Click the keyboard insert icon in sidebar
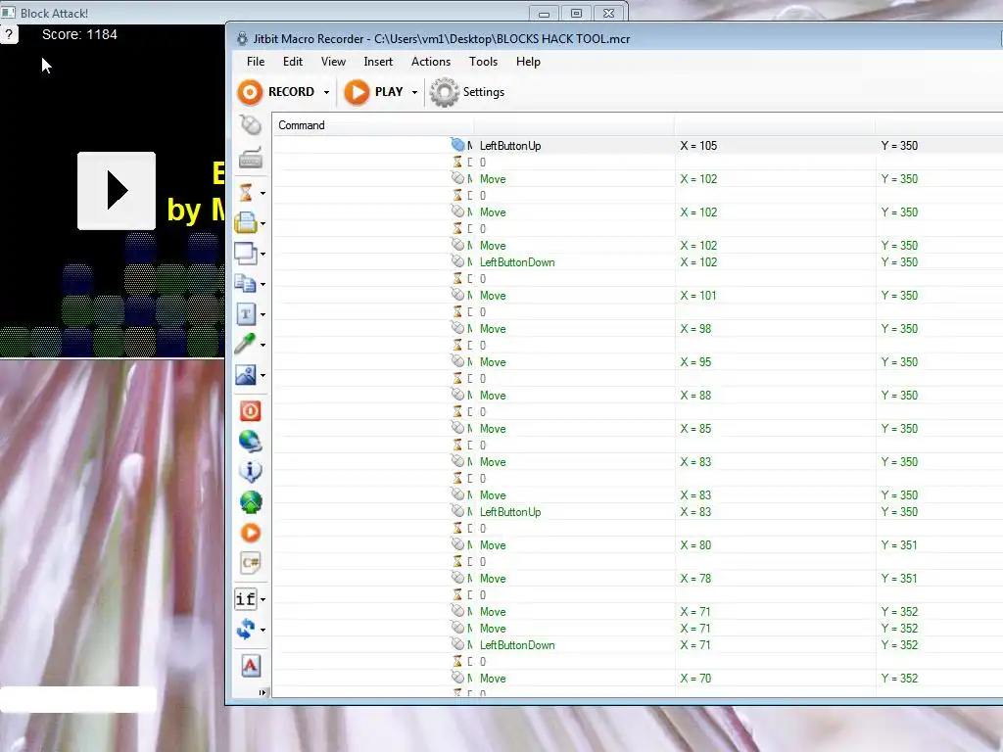Screen dimensions: 1003x752 (x=250, y=158)
